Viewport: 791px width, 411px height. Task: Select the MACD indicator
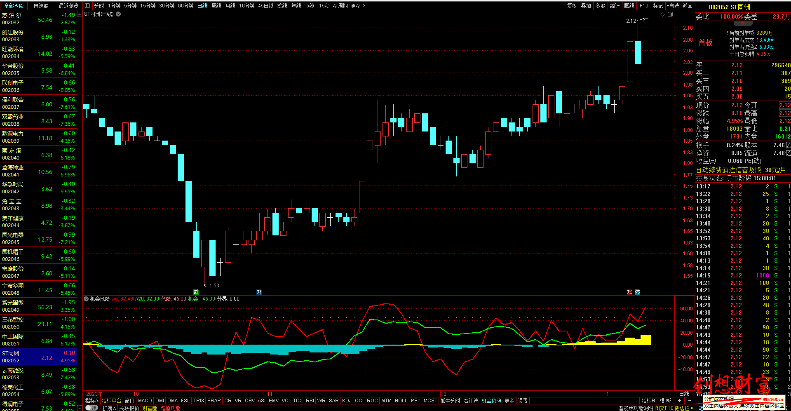pos(145,400)
